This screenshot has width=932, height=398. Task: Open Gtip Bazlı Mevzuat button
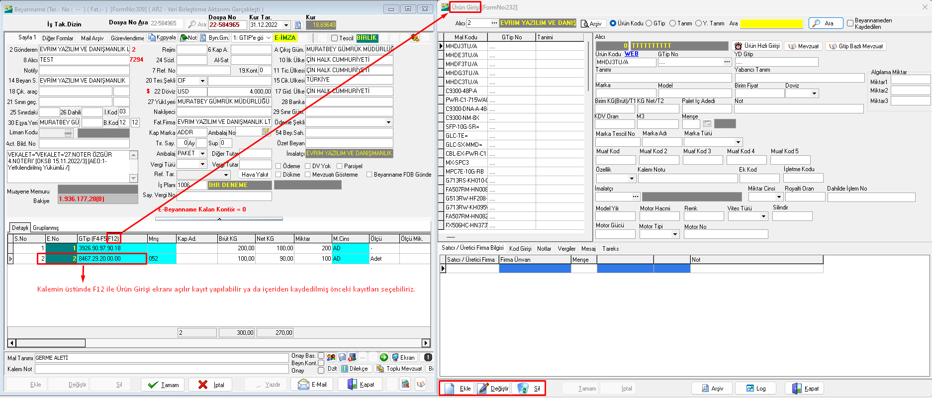pos(856,46)
